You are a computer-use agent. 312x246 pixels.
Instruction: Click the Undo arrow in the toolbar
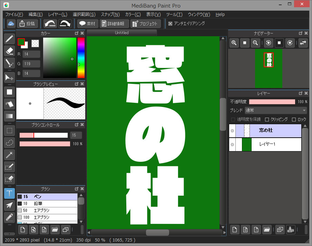pos(50,23)
